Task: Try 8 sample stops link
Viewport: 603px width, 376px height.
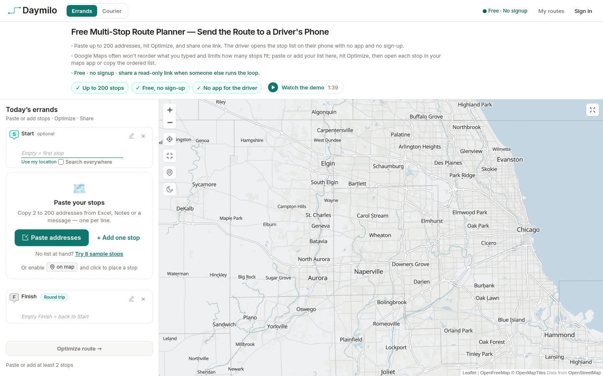Action: coord(99,254)
